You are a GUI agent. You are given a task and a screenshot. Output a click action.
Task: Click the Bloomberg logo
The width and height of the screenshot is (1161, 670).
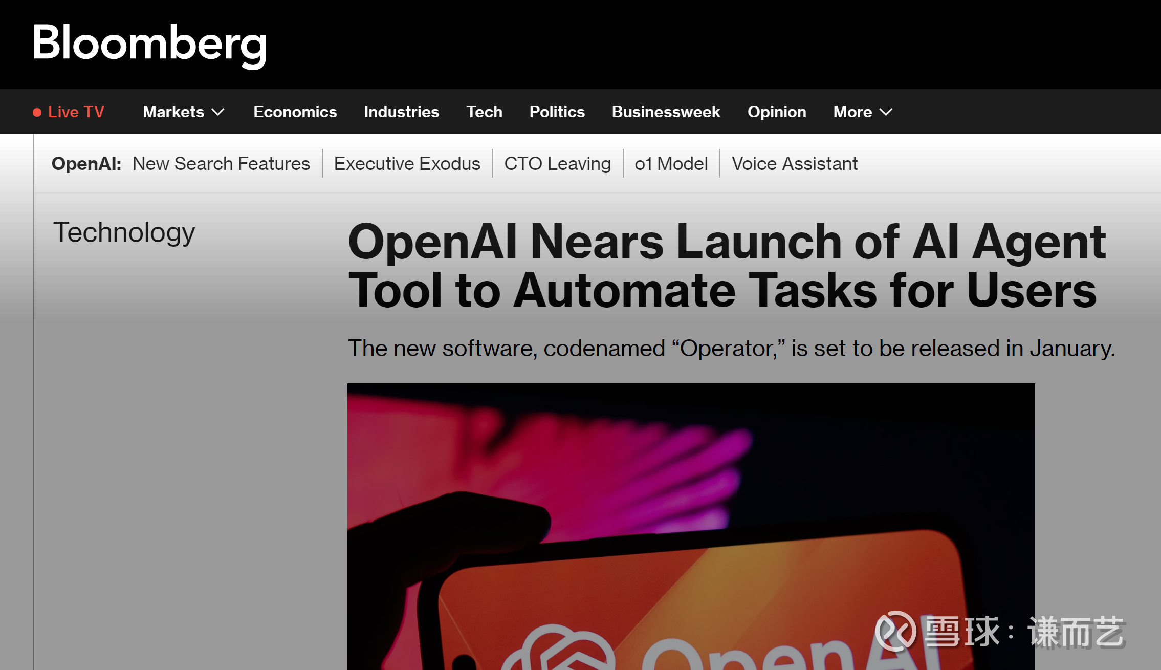point(149,44)
